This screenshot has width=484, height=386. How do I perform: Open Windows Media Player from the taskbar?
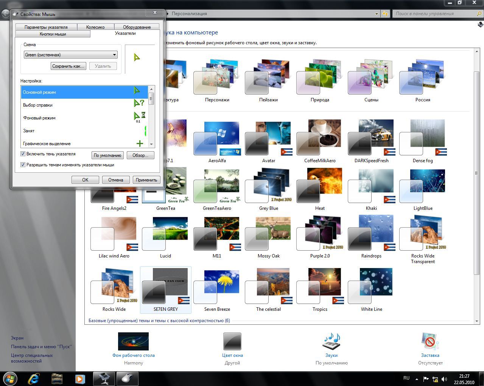coord(79,378)
